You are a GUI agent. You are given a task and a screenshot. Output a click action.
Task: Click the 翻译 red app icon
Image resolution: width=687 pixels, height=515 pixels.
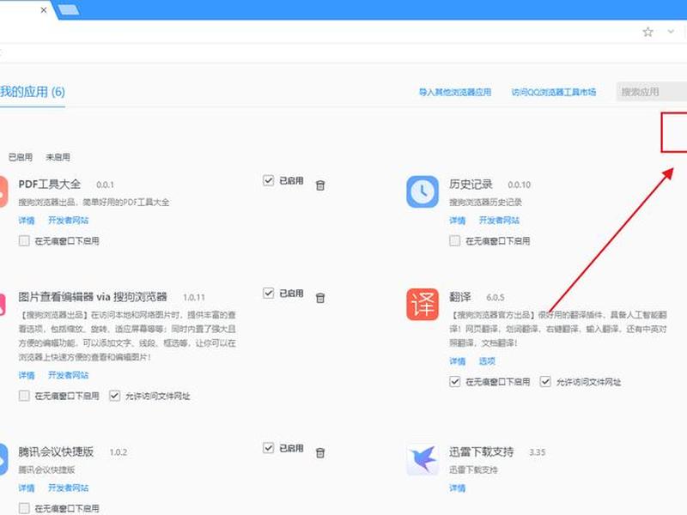click(423, 305)
